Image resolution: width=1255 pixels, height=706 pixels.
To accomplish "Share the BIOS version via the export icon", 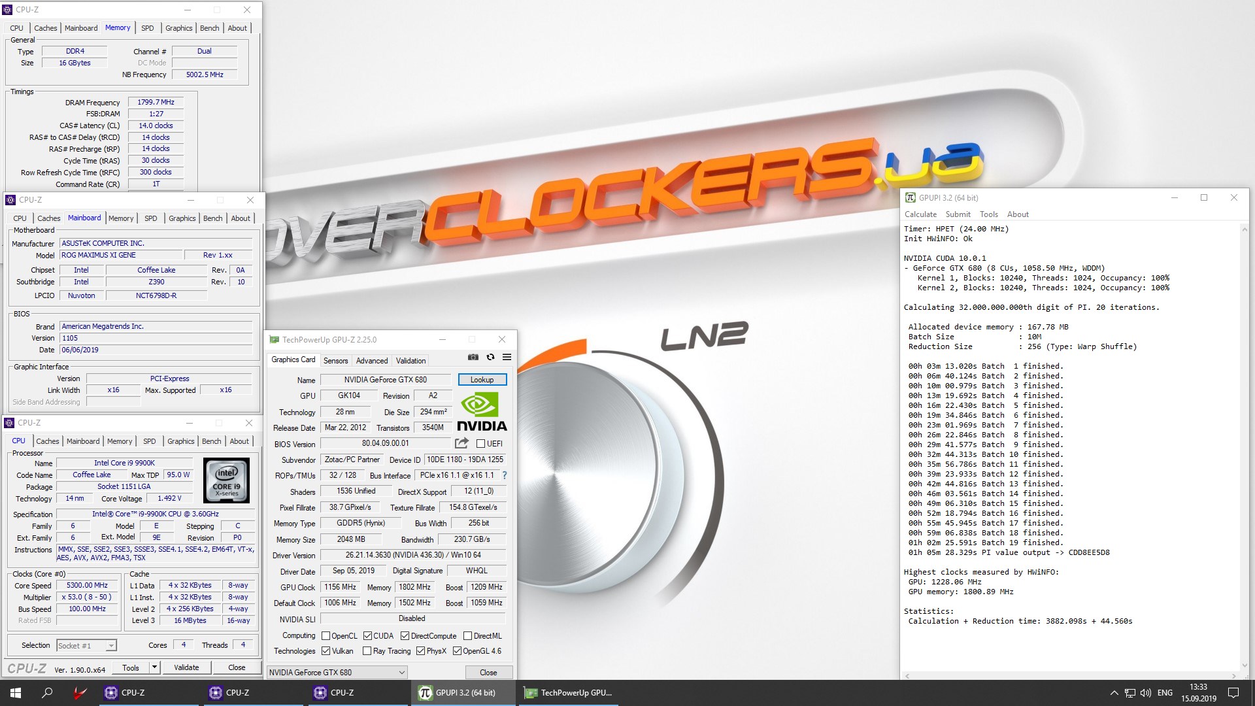I will [461, 443].
